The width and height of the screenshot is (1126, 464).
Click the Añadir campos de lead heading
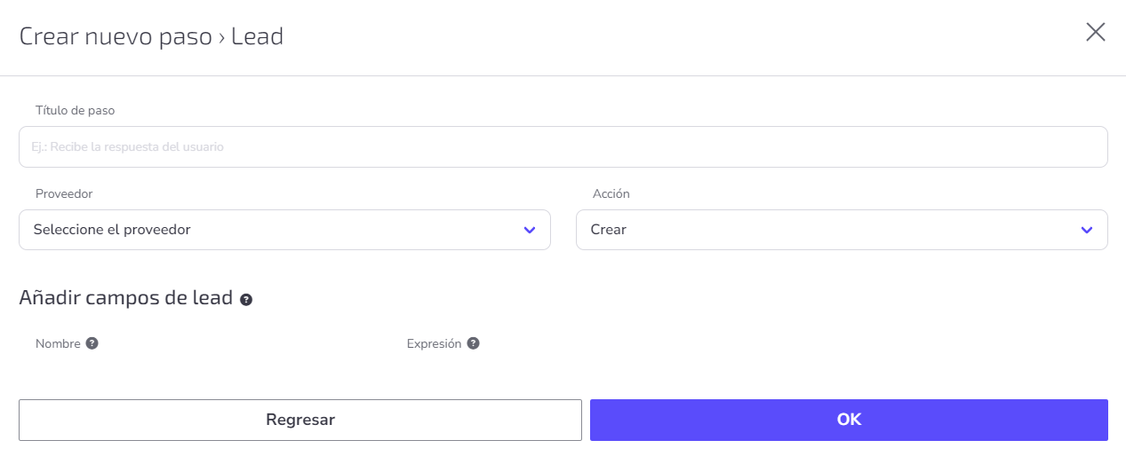(125, 298)
